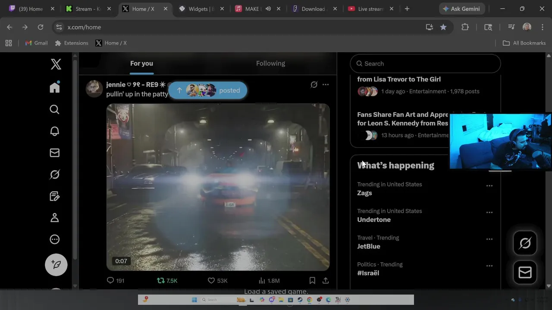The width and height of the screenshot is (552, 310).
Task: Open the Extensions bookmark
Action: click(x=72, y=43)
